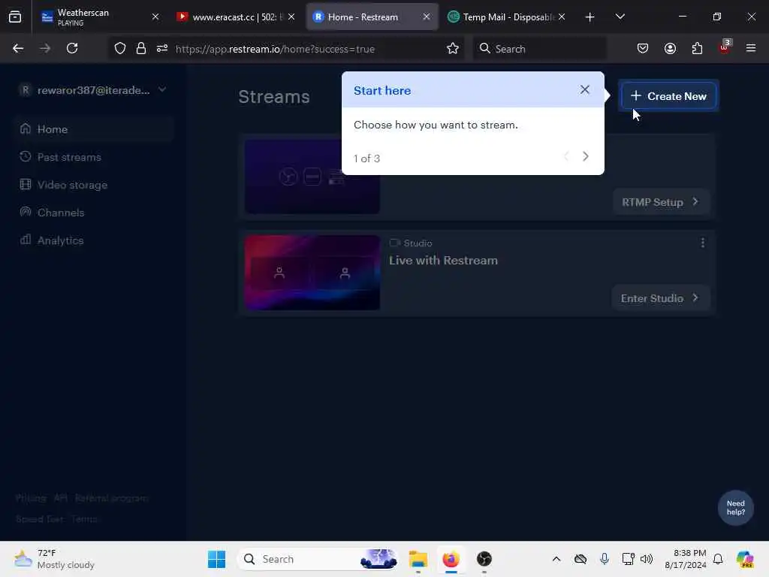The height and width of the screenshot is (577, 769).
Task: Click the RTMP Setup button
Action: tap(661, 202)
